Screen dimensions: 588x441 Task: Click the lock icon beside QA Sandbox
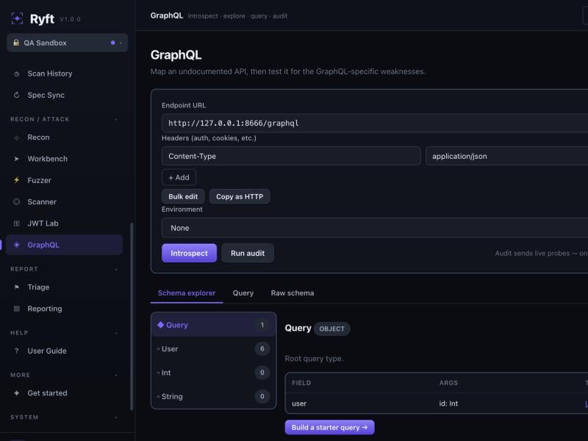tap(16, 43)
